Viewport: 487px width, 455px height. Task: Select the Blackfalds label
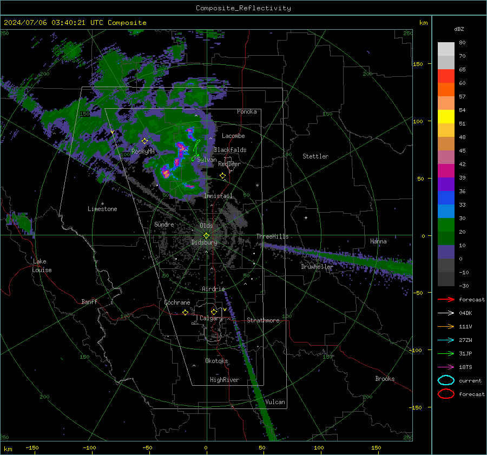coord(230,150)
